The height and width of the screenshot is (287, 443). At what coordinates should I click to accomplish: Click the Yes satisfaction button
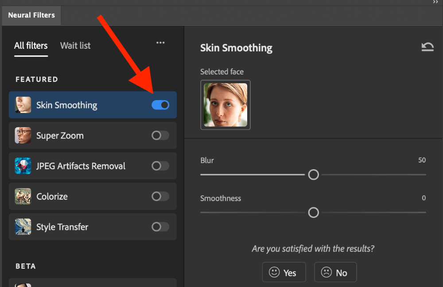click(x=284, y=272)
